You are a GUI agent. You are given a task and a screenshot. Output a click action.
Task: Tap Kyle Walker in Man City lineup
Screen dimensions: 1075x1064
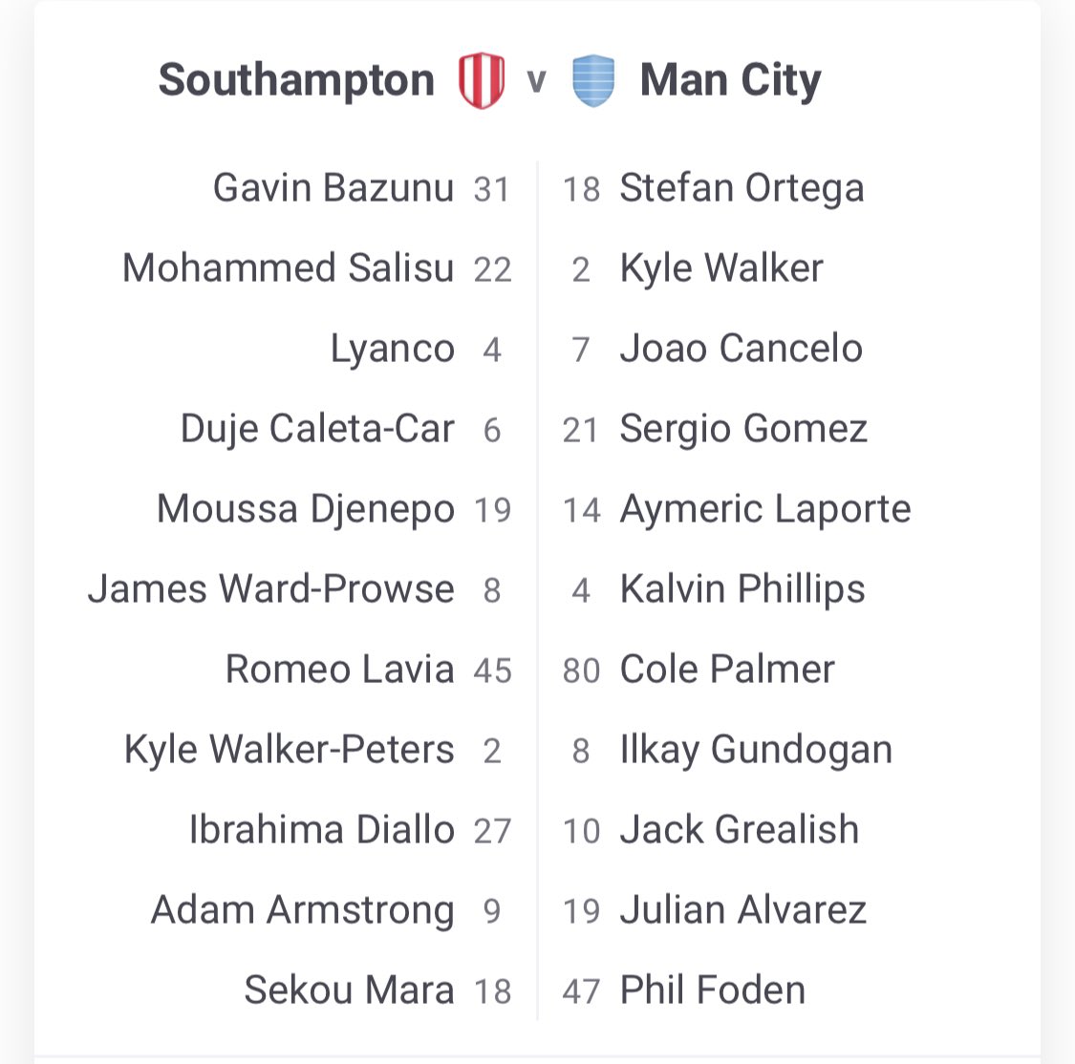(721, 268)
